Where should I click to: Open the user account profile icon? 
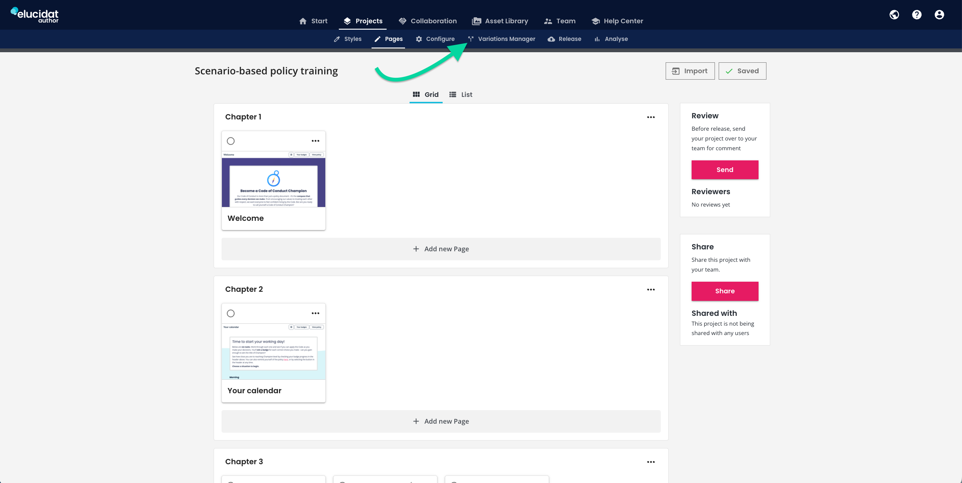939,15
